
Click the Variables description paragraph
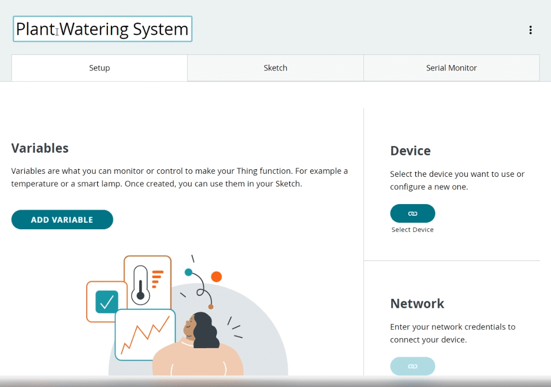pyautogui.click(x=179, y=177)
